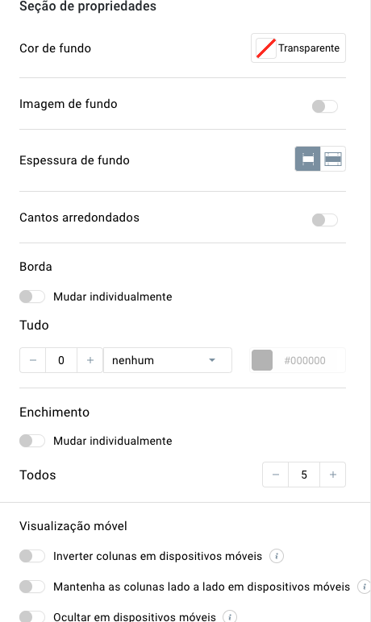Click info icon beside Ocultar em dispositivos
371x622 pixels.
230,616
